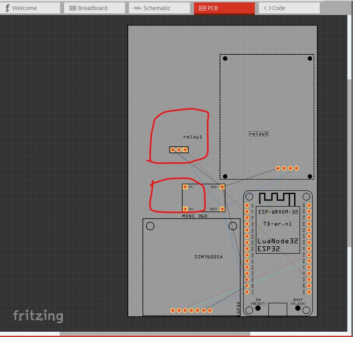Click the rightmost SIM7600SA pad

pos(210,310)
